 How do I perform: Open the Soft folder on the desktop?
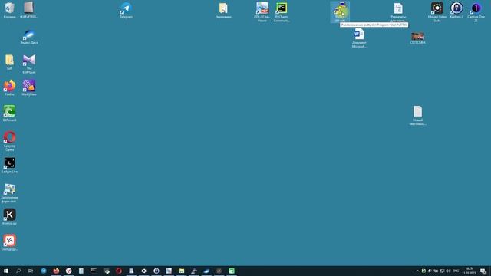9,61
